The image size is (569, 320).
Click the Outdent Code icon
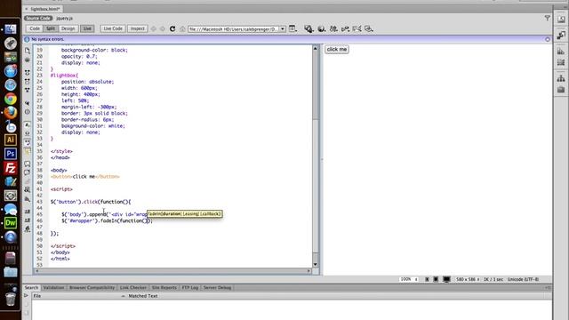[x=28, y=220]
